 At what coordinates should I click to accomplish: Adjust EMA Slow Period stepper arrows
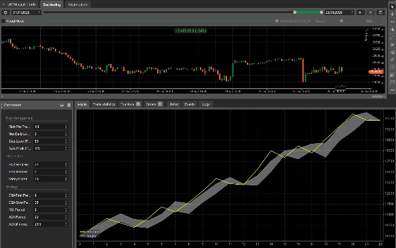click(66, 202)
